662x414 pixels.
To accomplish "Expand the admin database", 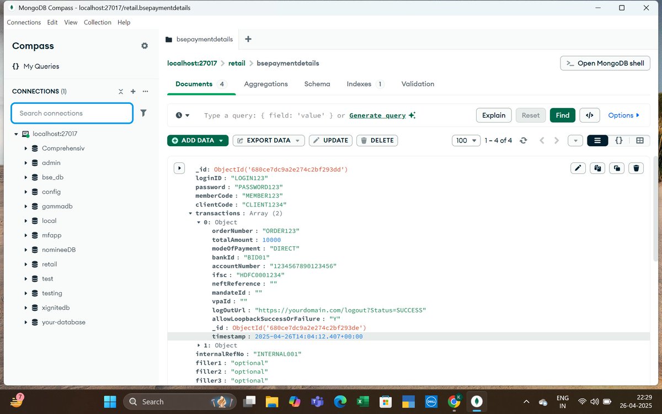I will (x=26, y=163).
